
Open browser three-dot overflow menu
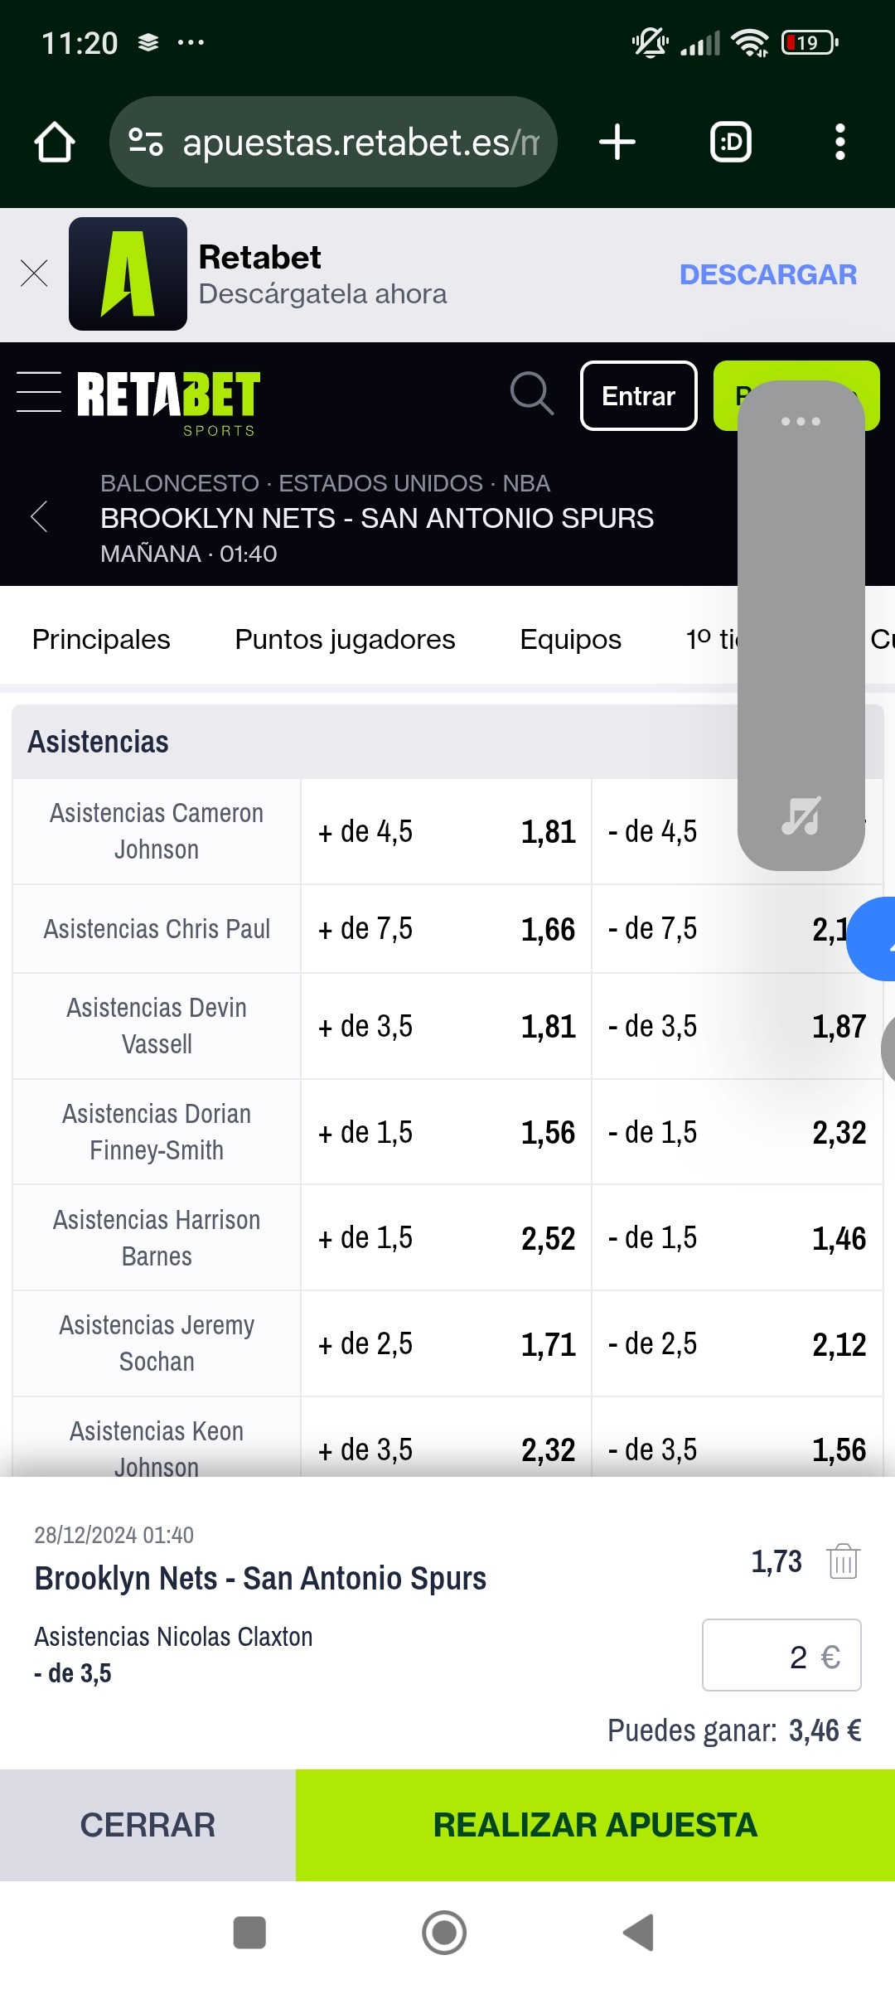[x=840, y=142]
